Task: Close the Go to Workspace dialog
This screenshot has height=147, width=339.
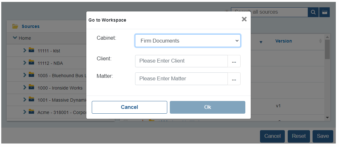Action: (244, 19)
